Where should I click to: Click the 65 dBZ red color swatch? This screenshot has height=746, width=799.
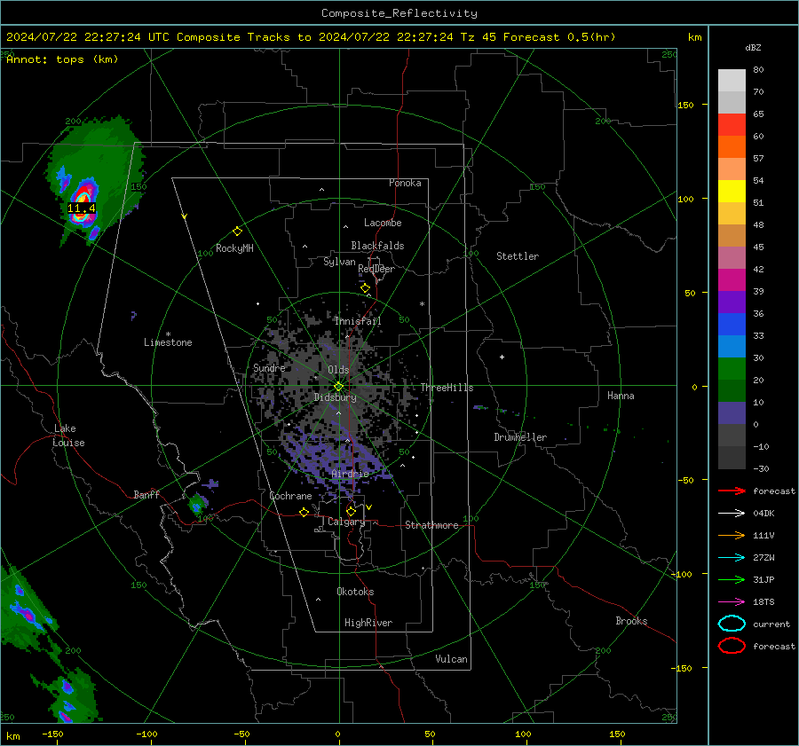pyautogui.click(x=732, y=124)
